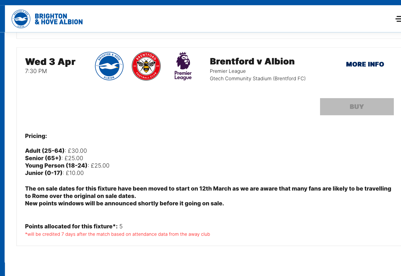This screenshot has height=276, width=401.
Task: Click the Wed 3 Apr date heading
Action: point(50,62)
